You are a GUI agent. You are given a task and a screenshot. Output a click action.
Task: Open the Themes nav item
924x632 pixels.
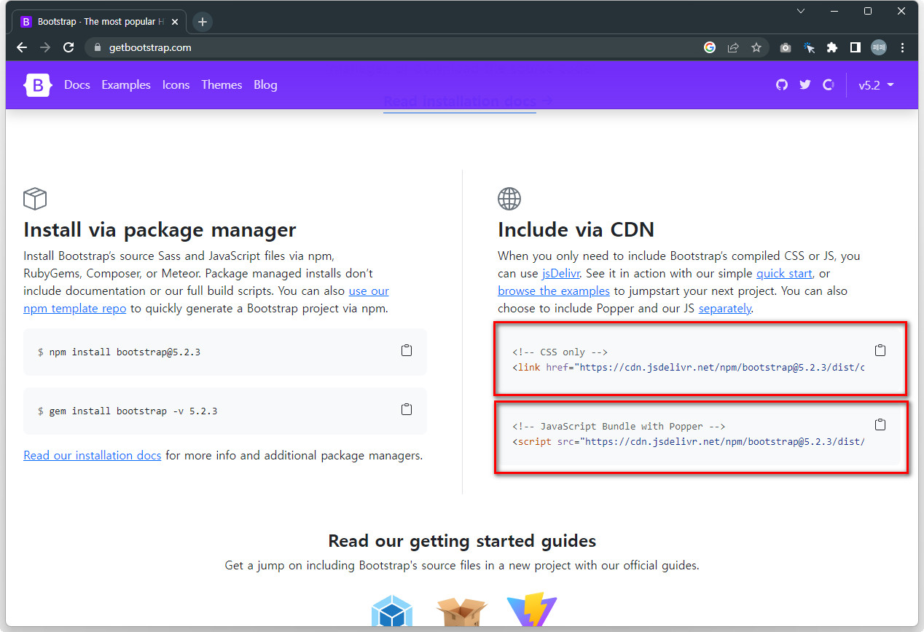click(222, 85)
